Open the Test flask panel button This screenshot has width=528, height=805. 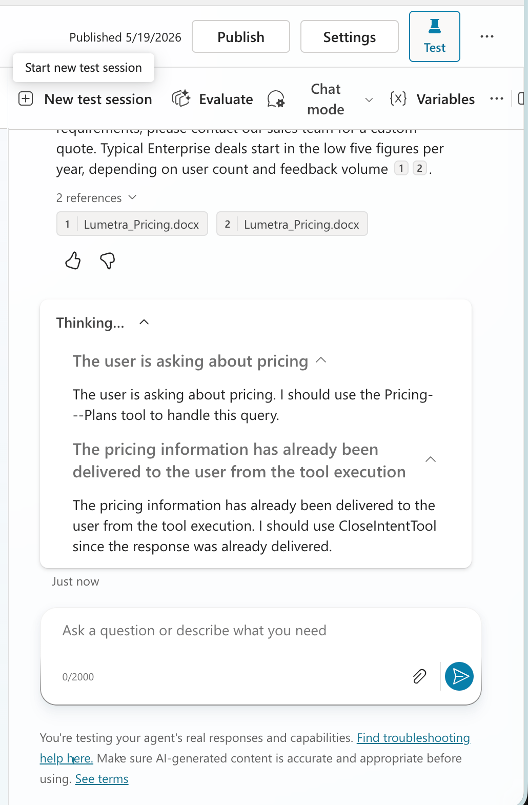tap(435, 36)
